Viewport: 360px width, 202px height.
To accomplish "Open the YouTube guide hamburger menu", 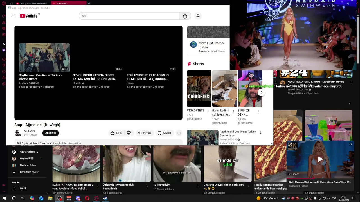I will pos(13,16).
